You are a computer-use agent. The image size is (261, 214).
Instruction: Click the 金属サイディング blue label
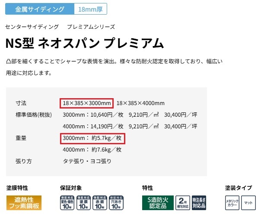40,9
